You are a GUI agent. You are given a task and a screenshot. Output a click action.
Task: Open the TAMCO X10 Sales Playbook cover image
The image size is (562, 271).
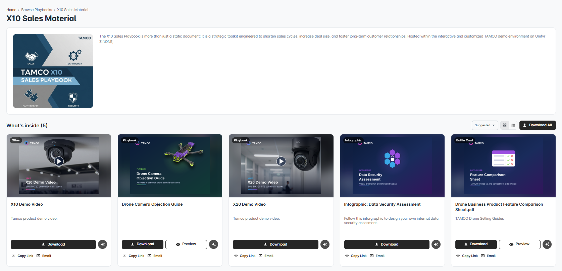(x=53, y=71)
